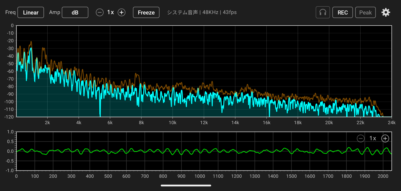Click the 1.0 waveform amplitude label
401x191 pixels.
tap(10, 132)
